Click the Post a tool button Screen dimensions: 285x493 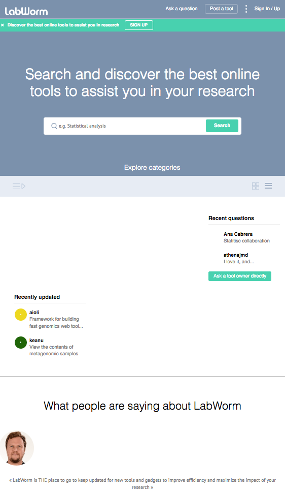pos(221,9)
